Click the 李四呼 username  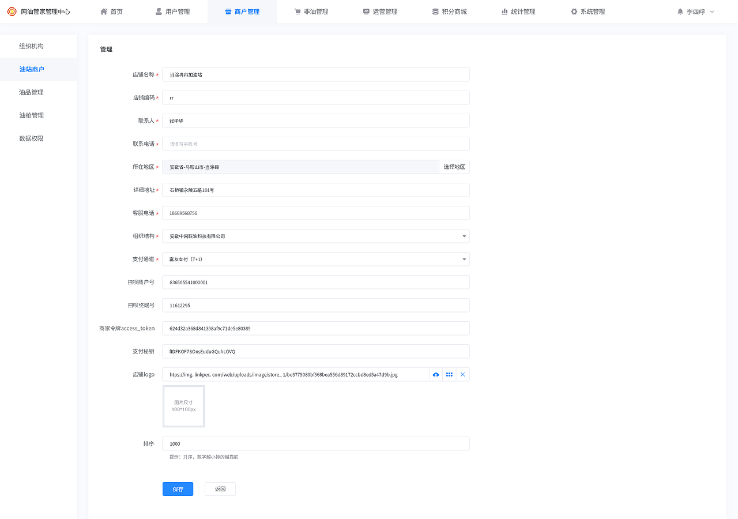(695, 12)
